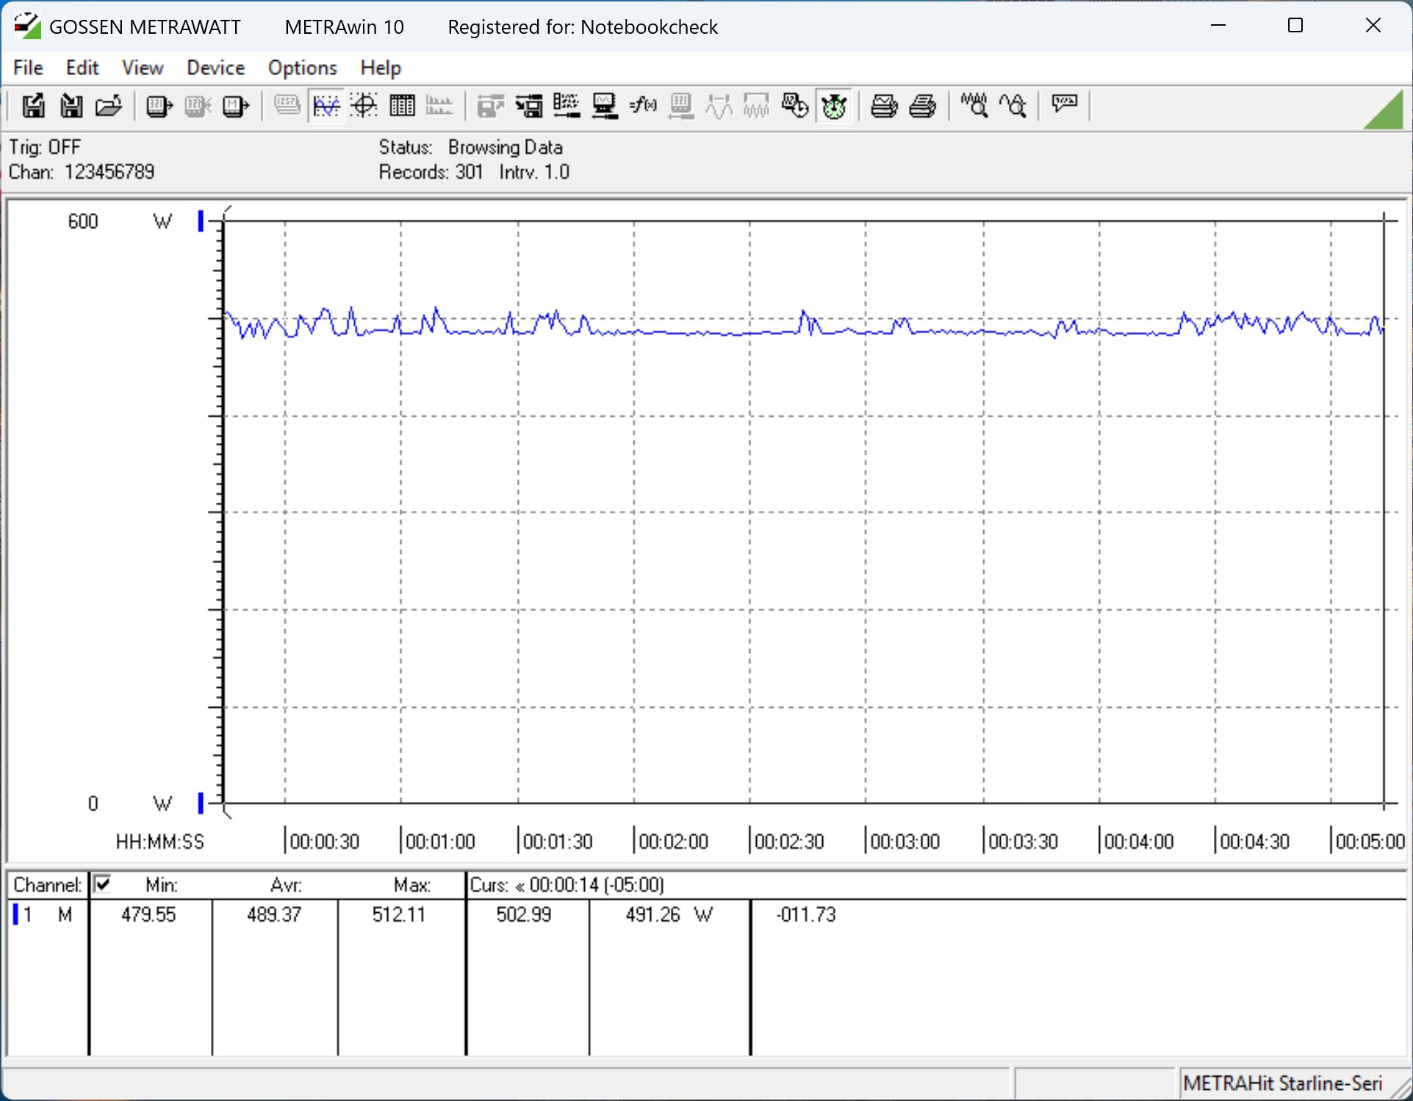Click the blue 600 W axis marker
This screenshot has width=1413, height=1101.
(x=201, y=220)
